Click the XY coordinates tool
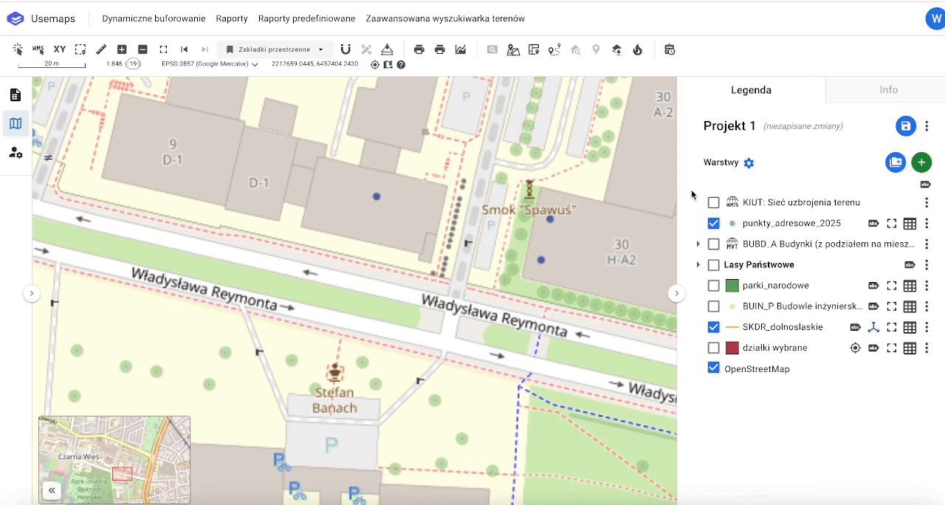Image resolution: width=945 pixels, height=505 pixels. (x=60, y=49)
